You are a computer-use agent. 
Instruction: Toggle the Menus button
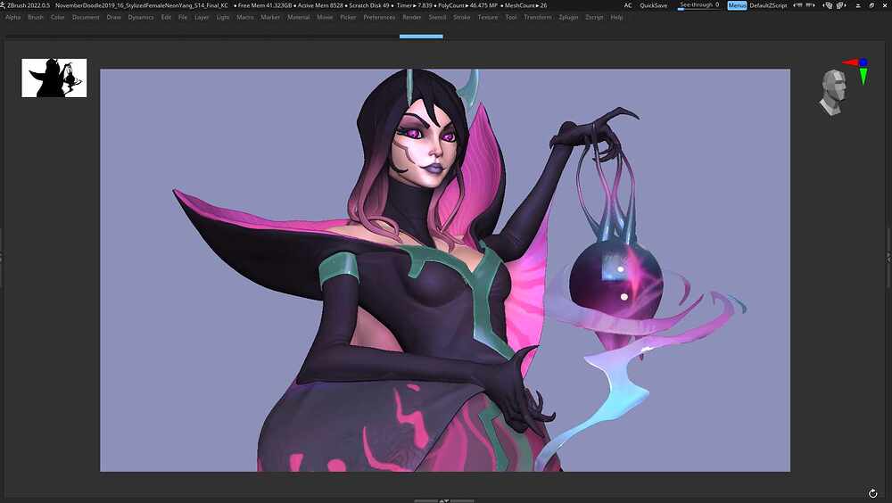737,5
